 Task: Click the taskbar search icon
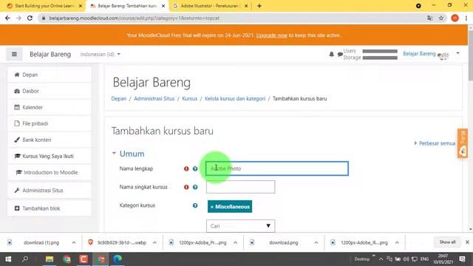click(25, 259)
